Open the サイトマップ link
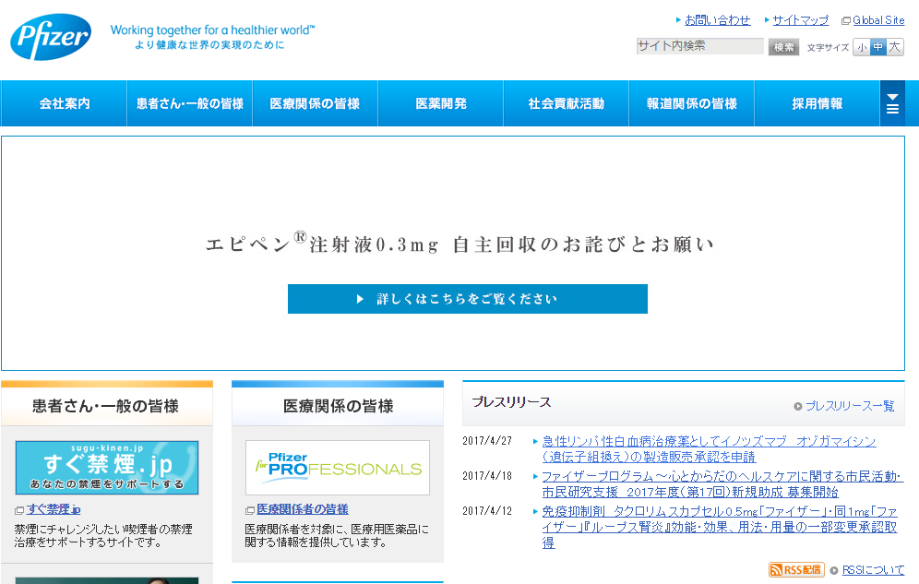The image size is (919, 584). (x=801, y=20)
